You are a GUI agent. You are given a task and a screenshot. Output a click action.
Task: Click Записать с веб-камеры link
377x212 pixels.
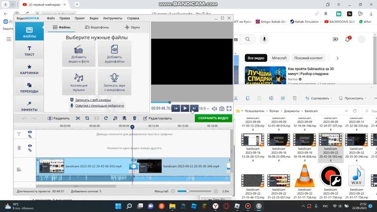[93, 100]
